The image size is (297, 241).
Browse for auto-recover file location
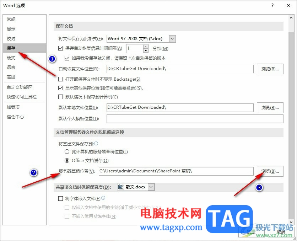(x=270, y=69)
